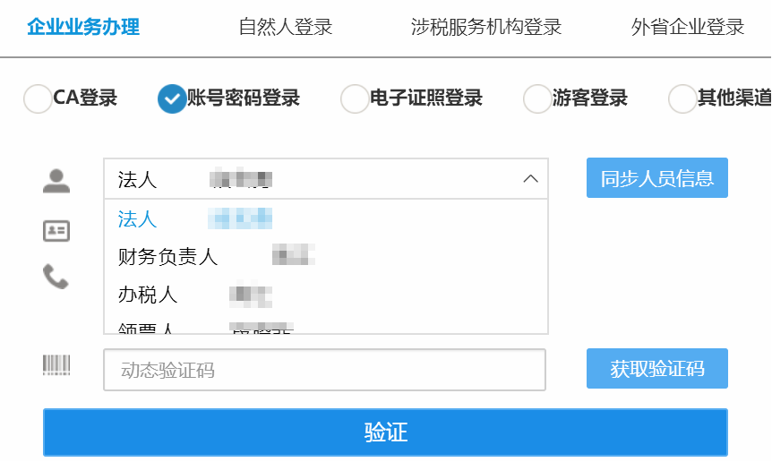Select the 账号密码登录 radio option
Viewport: 772px width, 462px height.
coord(172,98)
